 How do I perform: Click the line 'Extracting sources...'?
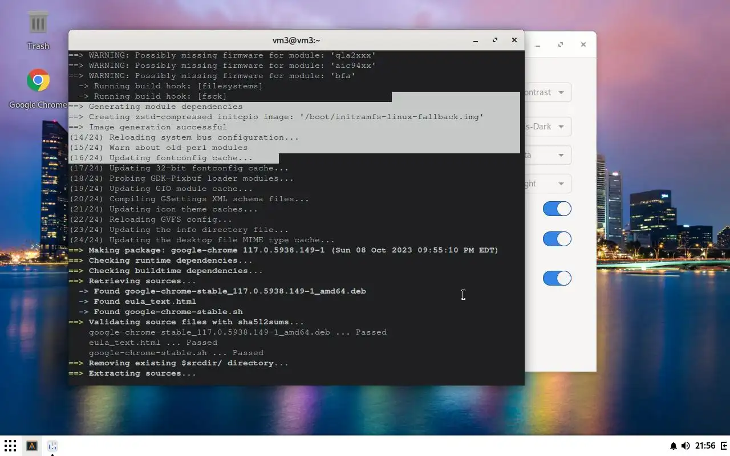(132, 373)
